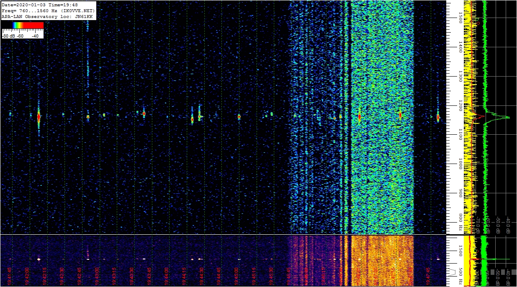Viewport: 517px width, 287px height.
Task: Click the rainbow dB color scale bar
Action: pyautogui.click(x=23, y=25)
